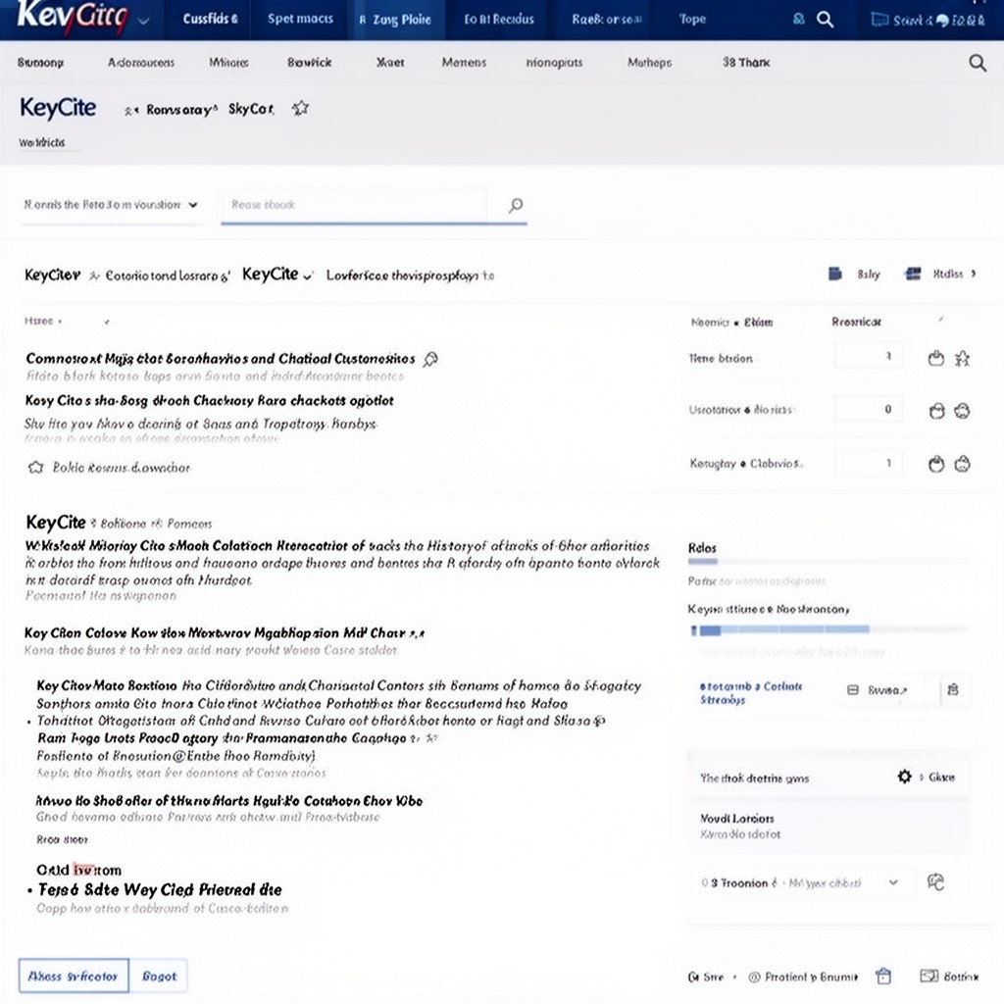Select the Relos tab in sidebar
Viewport: 1004px width, 1004px height.
click(x=702, y=548)
